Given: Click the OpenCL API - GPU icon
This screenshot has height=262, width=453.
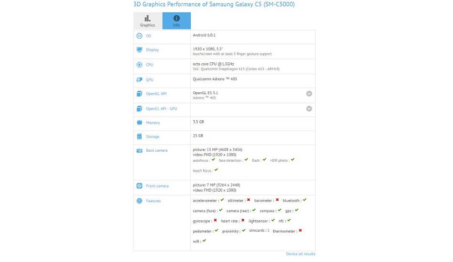Looking at the screenshot, I should tap(139, 109).
